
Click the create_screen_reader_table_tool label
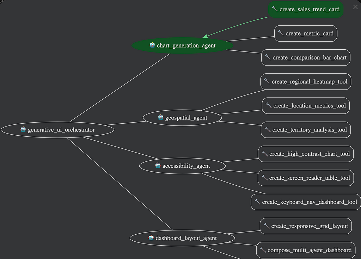310,178
